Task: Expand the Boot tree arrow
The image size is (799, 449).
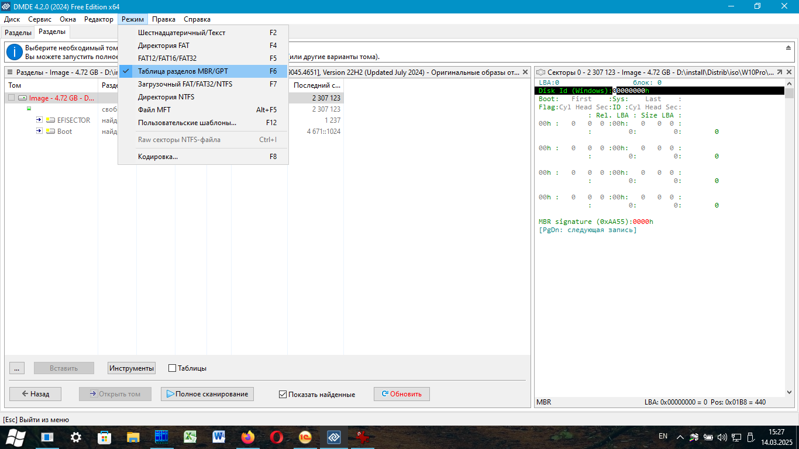Action: tap(39, 131)
